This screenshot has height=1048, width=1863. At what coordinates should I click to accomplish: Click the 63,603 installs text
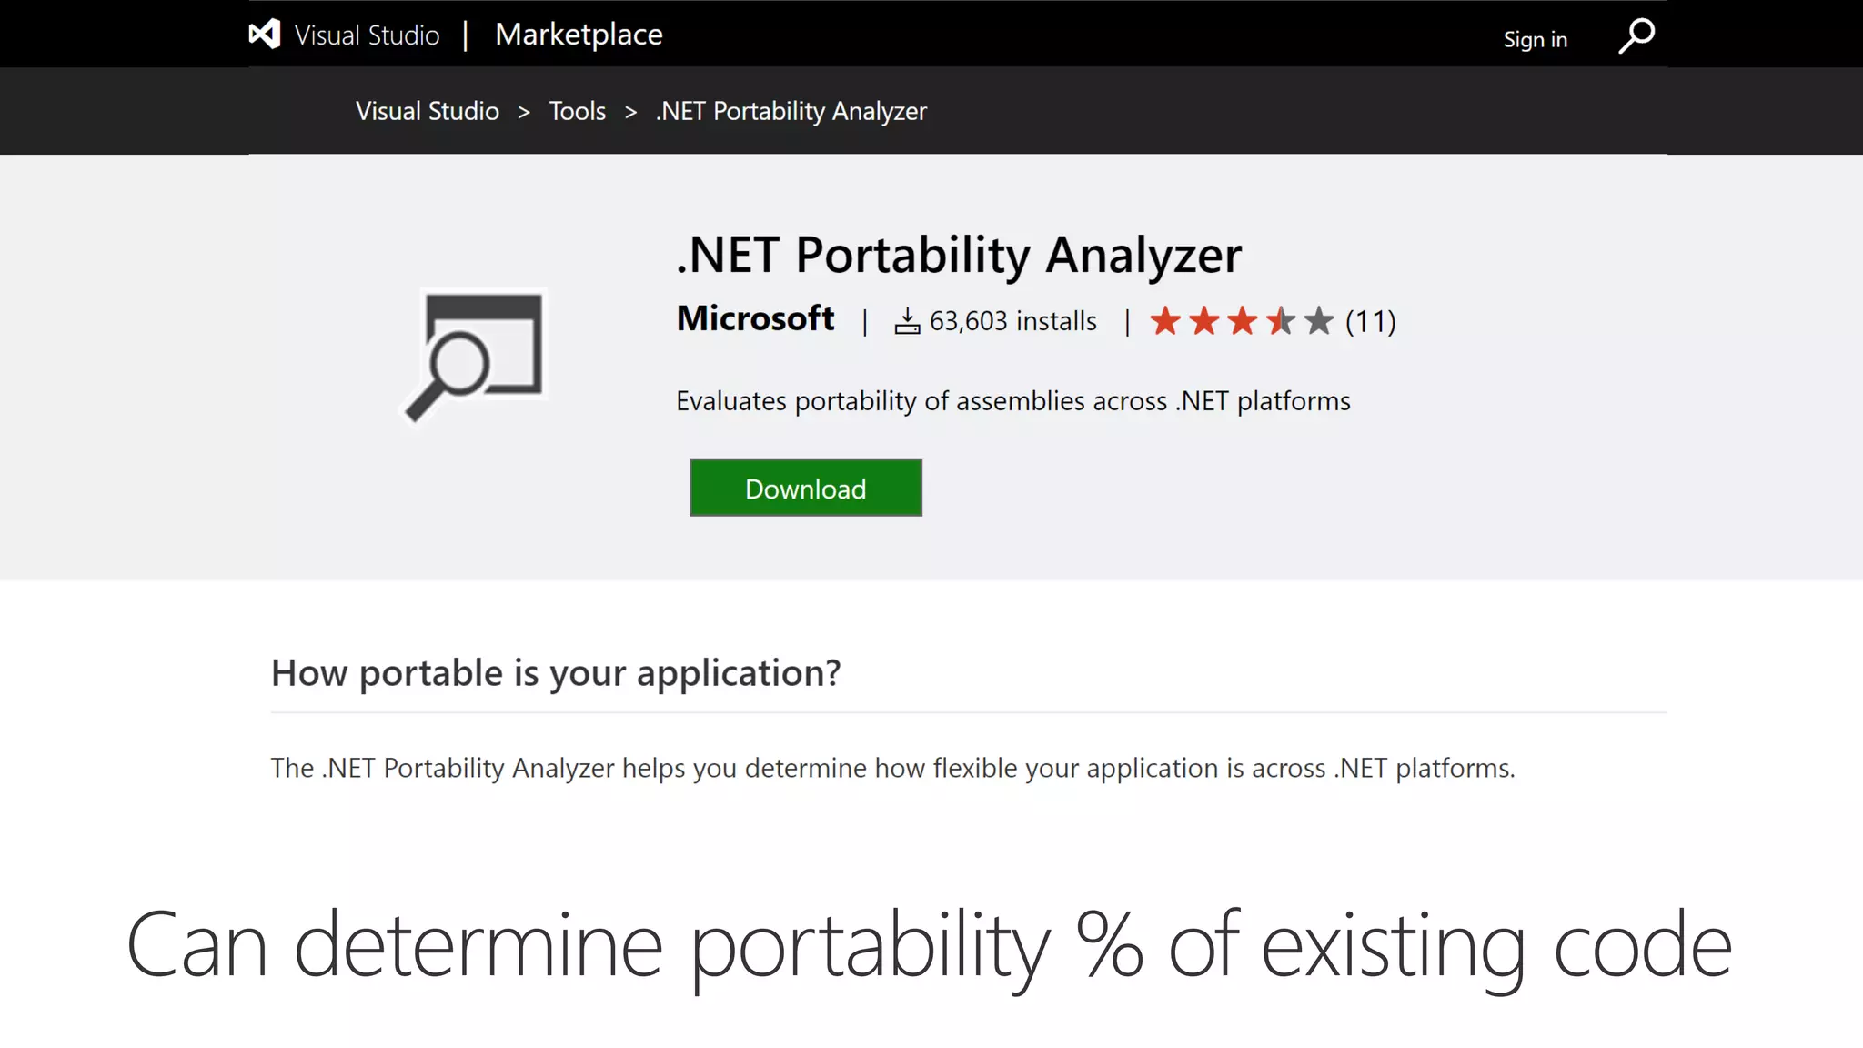(1012, 321)
